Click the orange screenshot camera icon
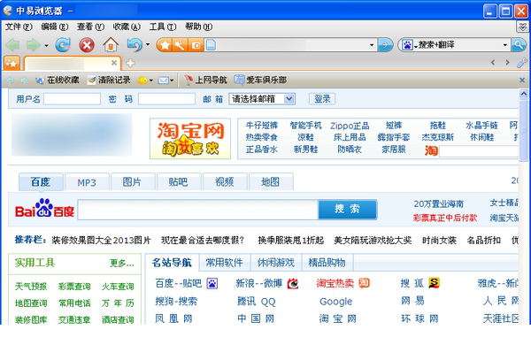Viewport: 531px width, 337px height. 196,44
